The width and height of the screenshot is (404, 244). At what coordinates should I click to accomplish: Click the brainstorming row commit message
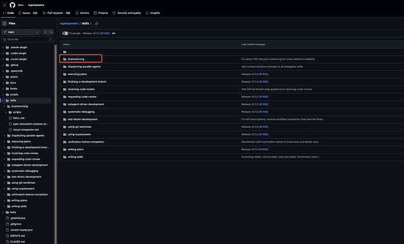coord(278,59)
